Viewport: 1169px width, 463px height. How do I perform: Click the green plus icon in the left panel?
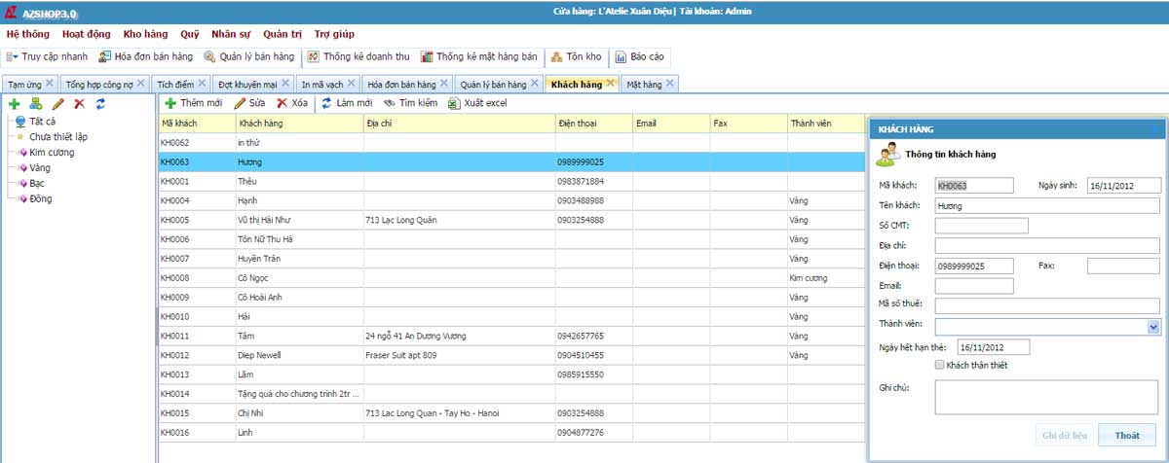click(x=14, y=103)
